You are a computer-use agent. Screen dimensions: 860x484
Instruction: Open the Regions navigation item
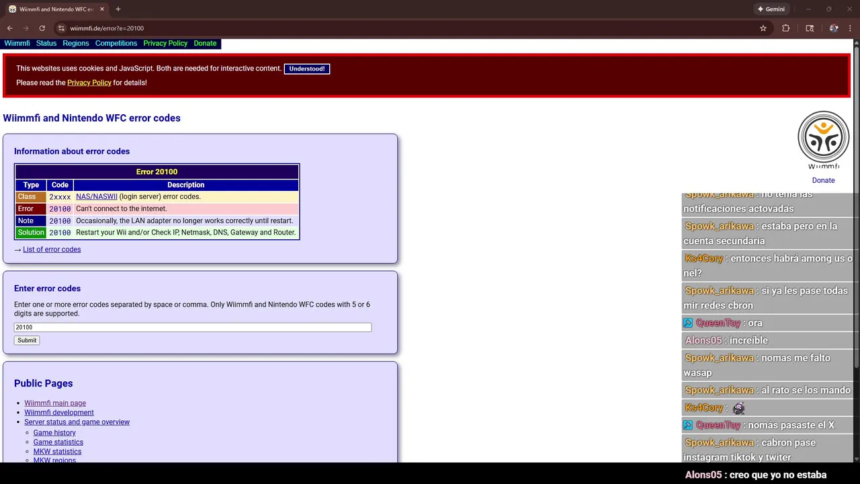(x=76, y=43)
